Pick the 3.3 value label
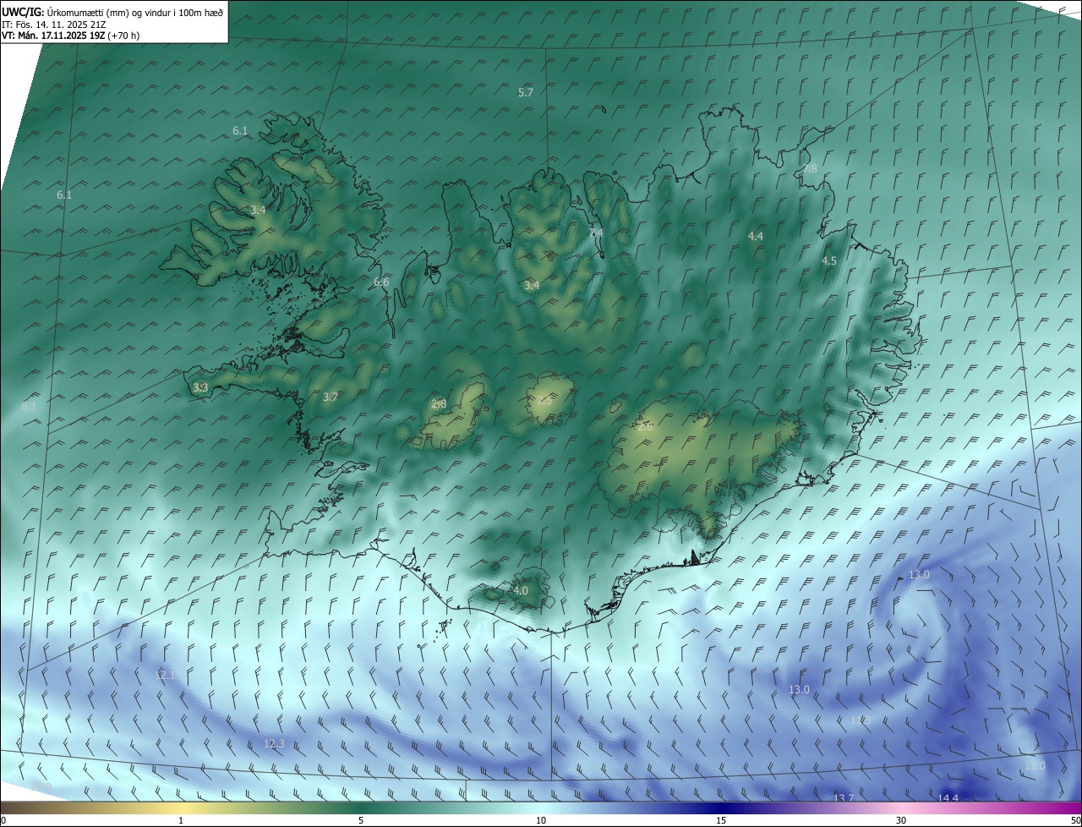This screenshot has height=827, width=1082. tap(200, 387)
